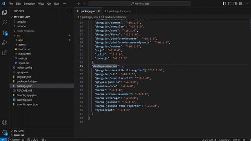
Task: Open the Run menu
Action: tap(56, 4)
